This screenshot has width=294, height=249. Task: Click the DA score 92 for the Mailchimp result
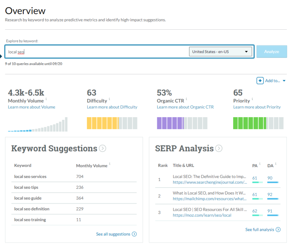270,195
